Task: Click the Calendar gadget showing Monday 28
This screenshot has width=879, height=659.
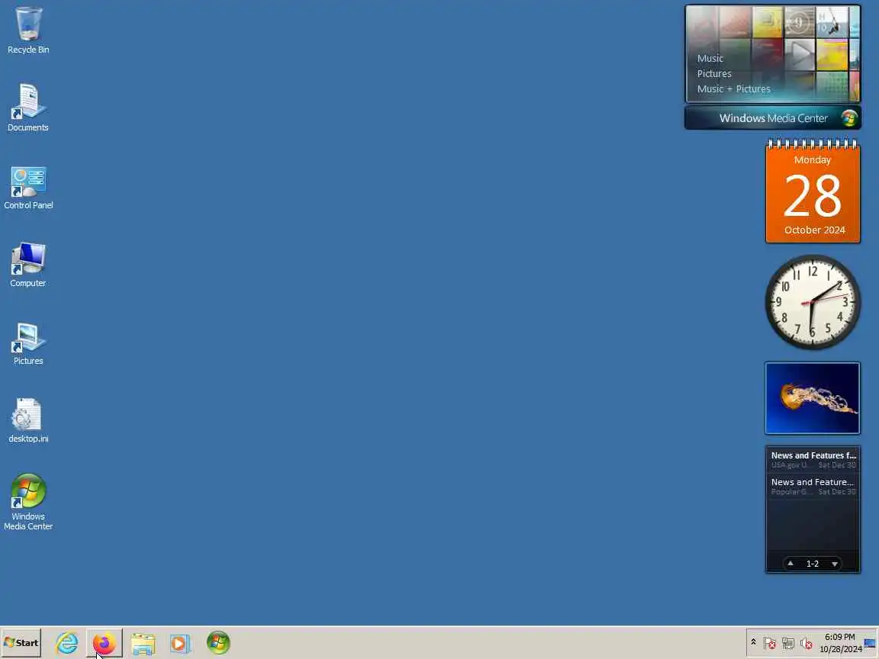Action: [x=813, y=191]
